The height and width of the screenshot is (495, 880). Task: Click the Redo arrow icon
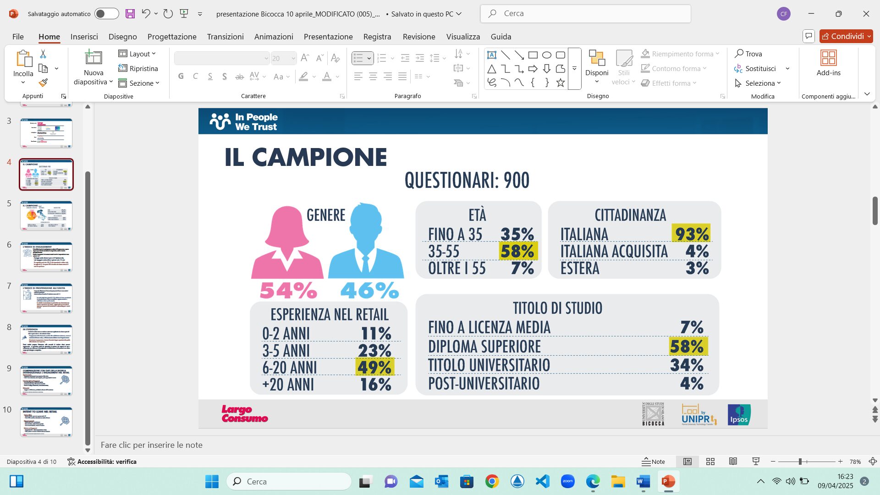(168, 14)
